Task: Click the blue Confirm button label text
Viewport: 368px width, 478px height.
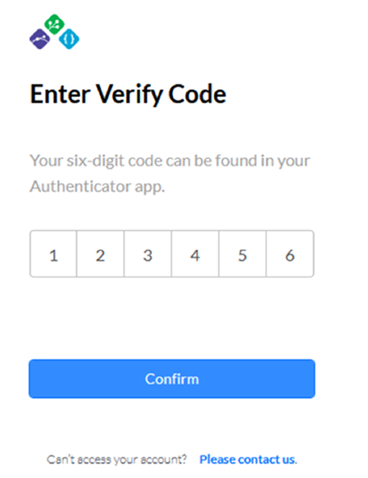Action: click(x=172, y=379)
